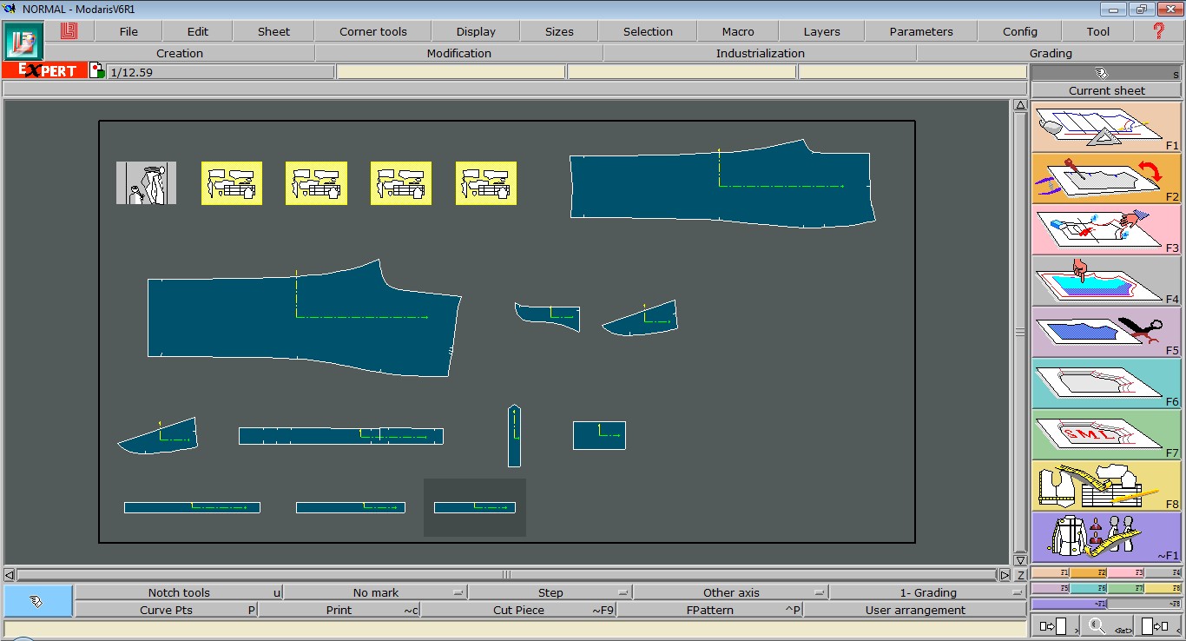The height and width of the screenshot is (641, 1186).
Task: Open the Layers menu
Action: click(x=821, y=31)
